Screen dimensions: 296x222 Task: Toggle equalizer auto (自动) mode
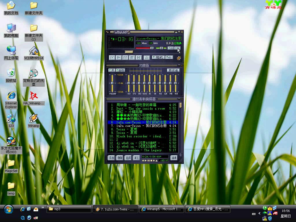click(x=120, y=70)
